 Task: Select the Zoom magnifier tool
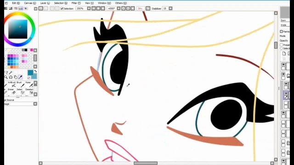click(x=6, y=77)
